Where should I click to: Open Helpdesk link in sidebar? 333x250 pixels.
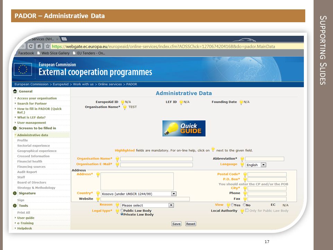(x=25, y=228)
